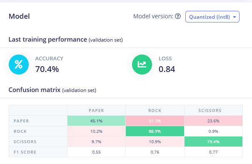Click the PAPER column header in confusion matrix
This screenshot has height=164, width=252.
tap(96, 110)
